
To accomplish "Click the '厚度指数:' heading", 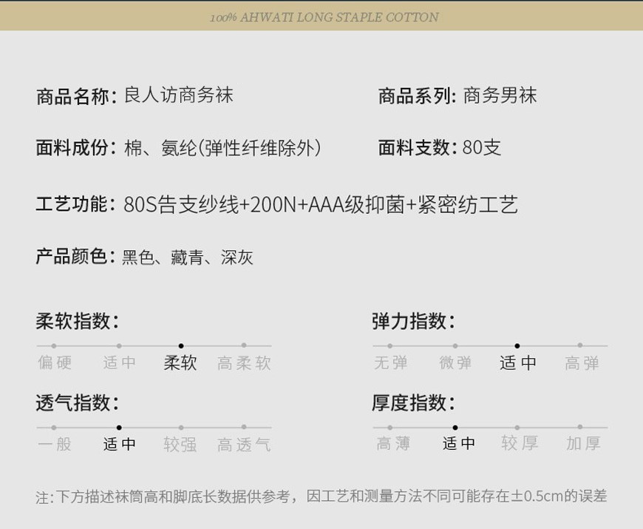I will pos(414,402).
